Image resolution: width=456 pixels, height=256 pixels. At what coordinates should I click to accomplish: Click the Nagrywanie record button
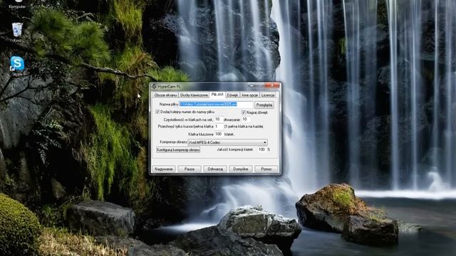[164, 169]
